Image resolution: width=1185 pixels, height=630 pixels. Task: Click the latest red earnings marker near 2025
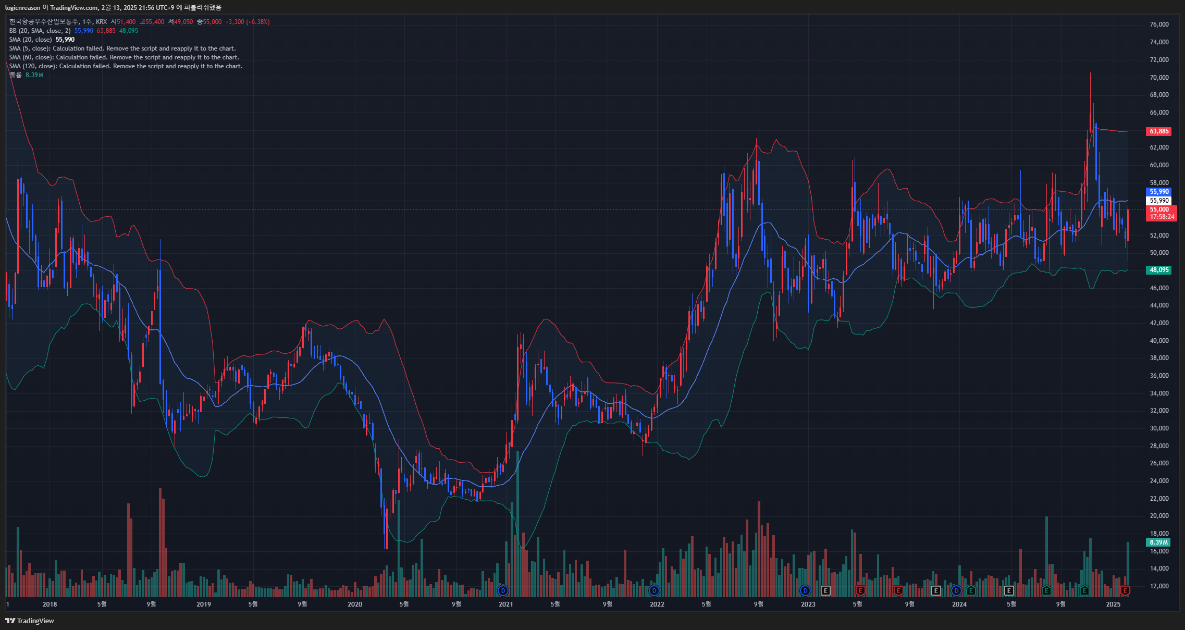(x=1125, y=590)
